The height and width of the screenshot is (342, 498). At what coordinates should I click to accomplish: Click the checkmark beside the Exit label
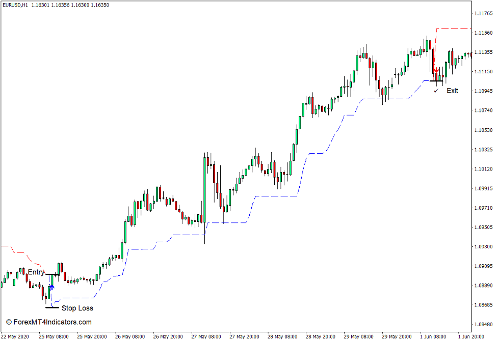(x=436, y=91)
